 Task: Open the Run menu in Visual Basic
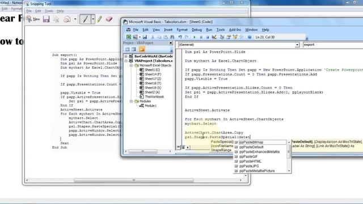(x=209, y=30)
